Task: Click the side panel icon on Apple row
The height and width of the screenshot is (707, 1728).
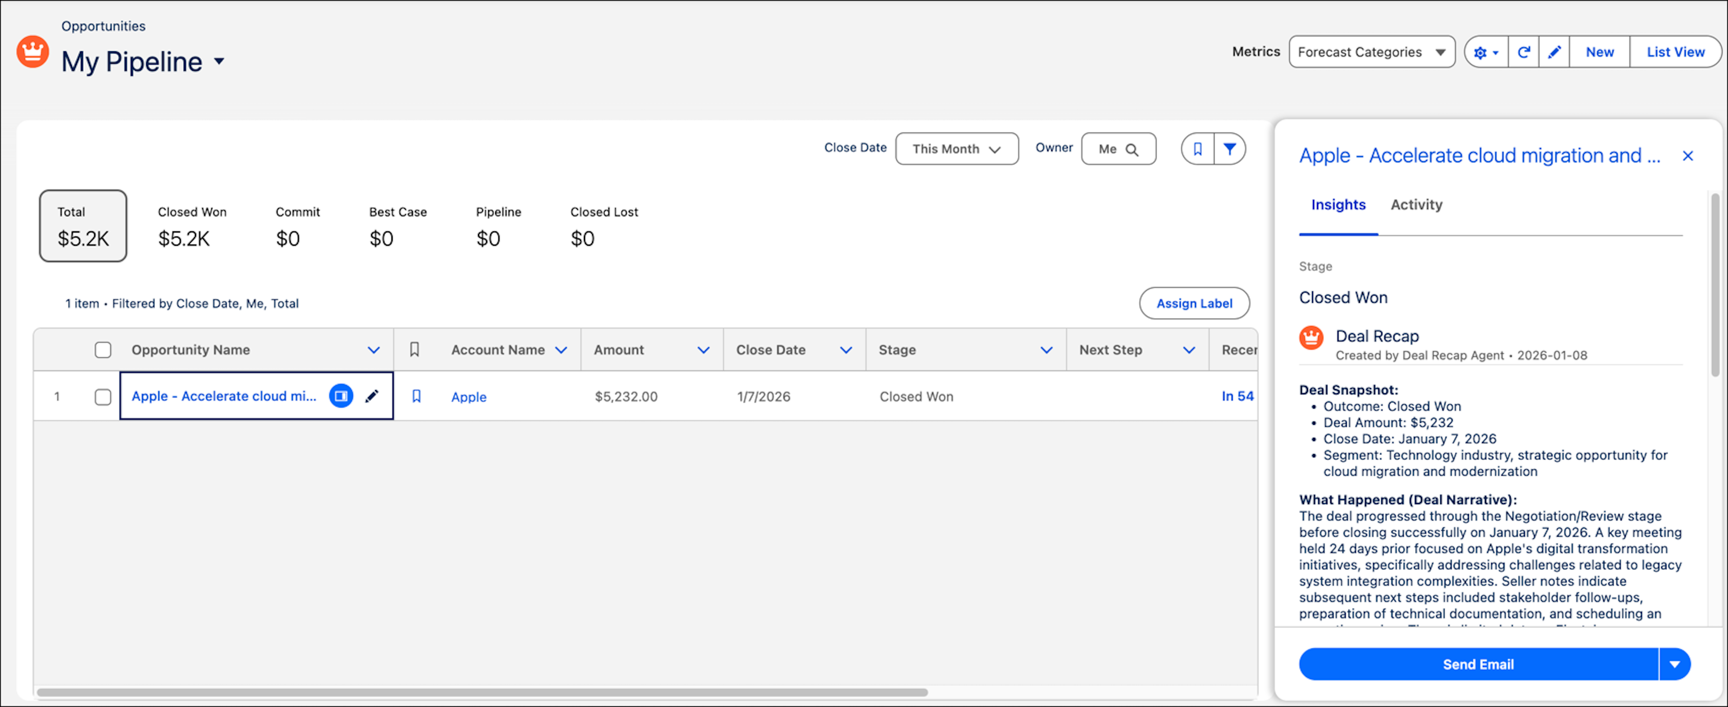Action: [341, 396]
